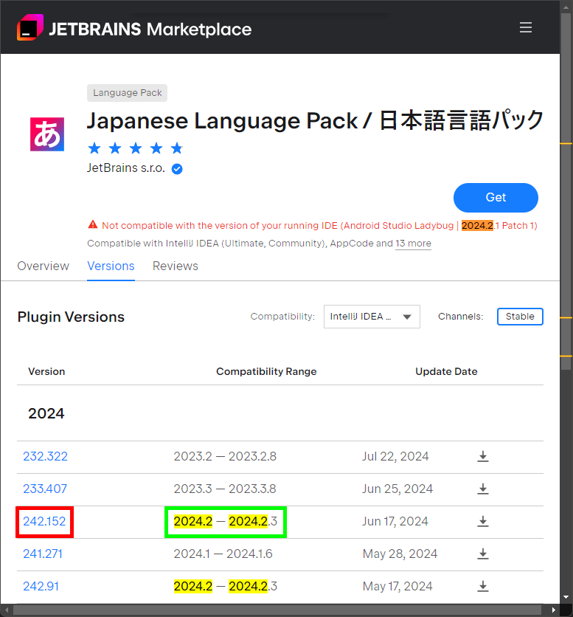Click the vertical scrollbar down arrow
The height and width of the screenshot is (617, 573).
(x=566, y=597)
